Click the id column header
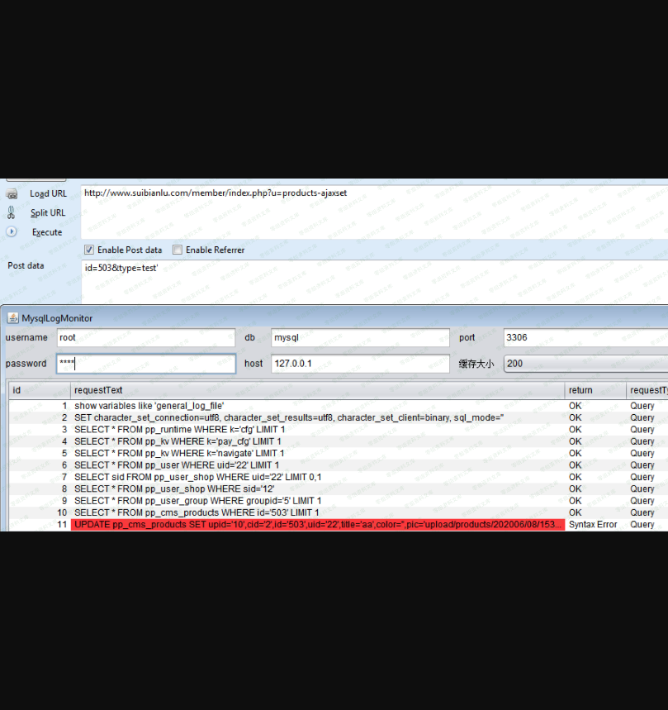Screen dimensions: 668x710 click(x=39, y=390)
